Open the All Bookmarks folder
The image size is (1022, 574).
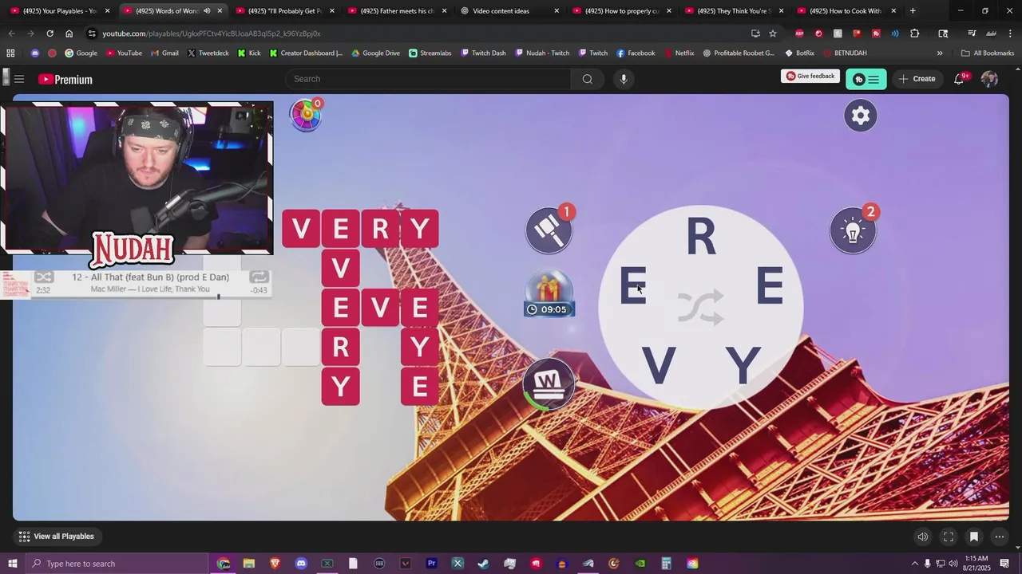pyautogui.click(x=988, y=53)
